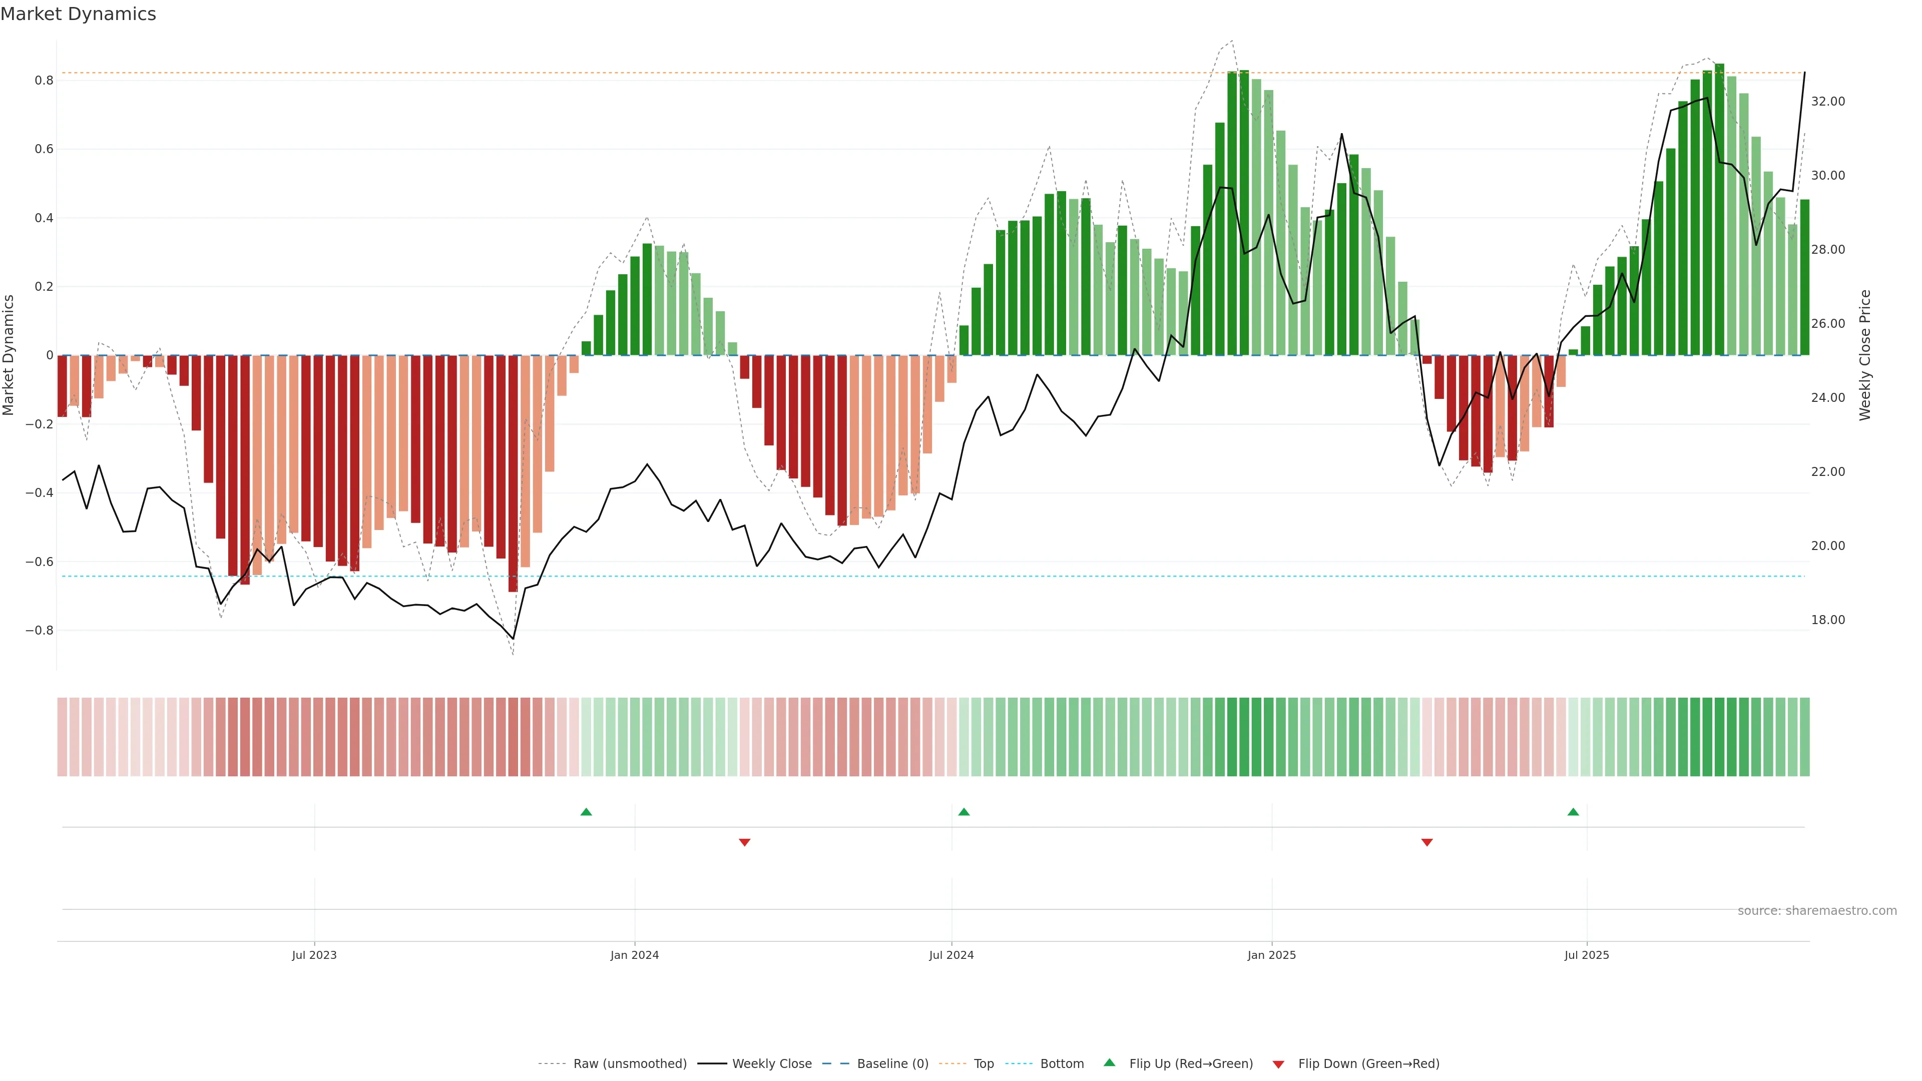Toggle the Top legend entry
The width and height of the screenshot is (1922, 1081).
984,1064
